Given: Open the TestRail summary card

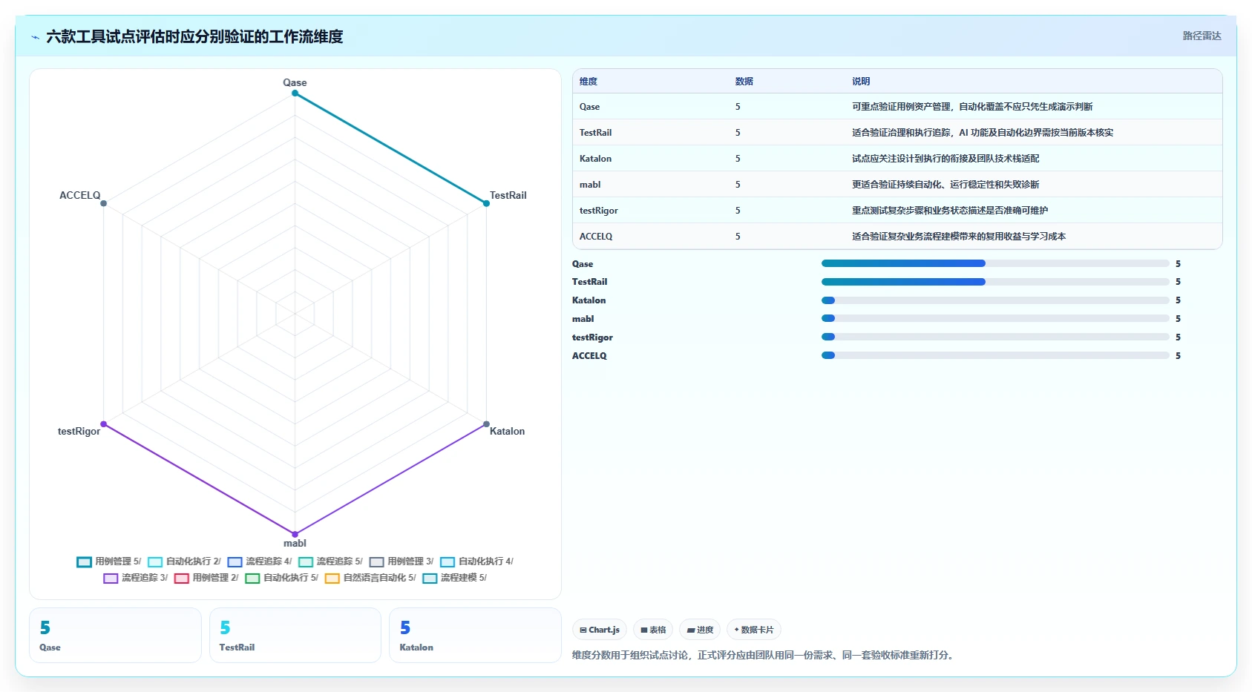Looking at the screenshot, I should pyautogui.click(x=295, y=636).
